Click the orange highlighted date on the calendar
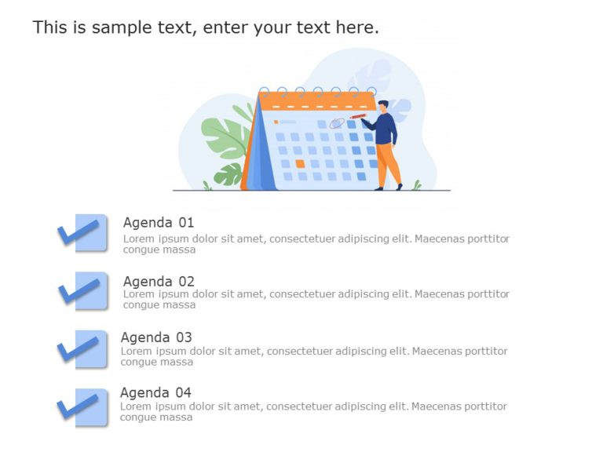603x452 pixels. click(299, 164)
